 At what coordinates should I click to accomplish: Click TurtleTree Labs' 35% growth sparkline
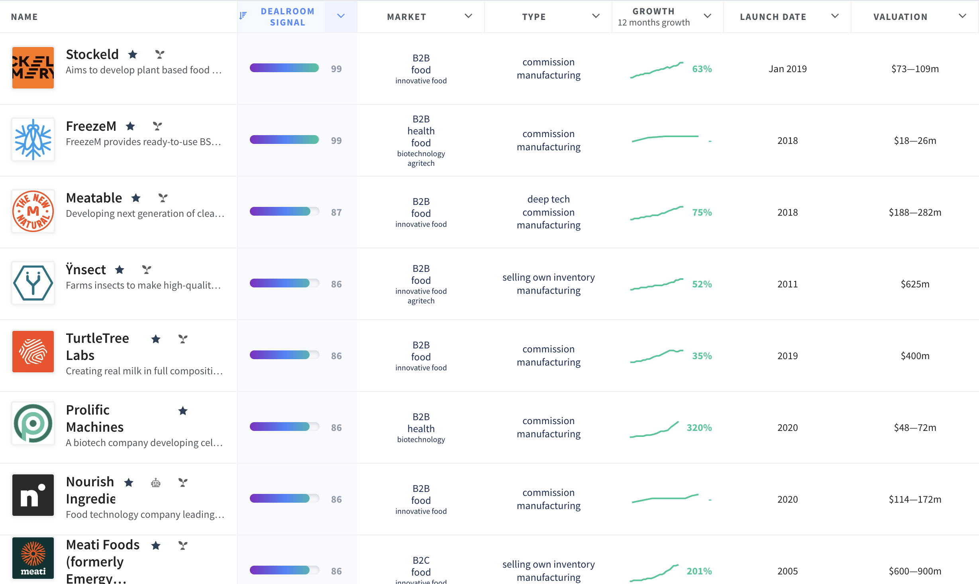pyautogui.click(x=657, y=356)
